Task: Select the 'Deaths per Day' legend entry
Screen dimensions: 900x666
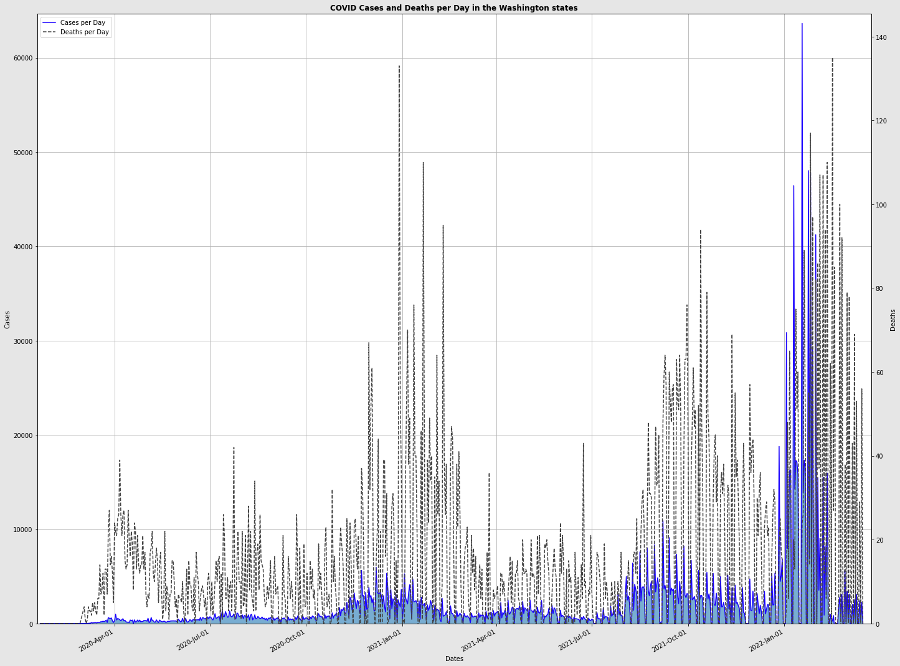Action: point(85,32)
